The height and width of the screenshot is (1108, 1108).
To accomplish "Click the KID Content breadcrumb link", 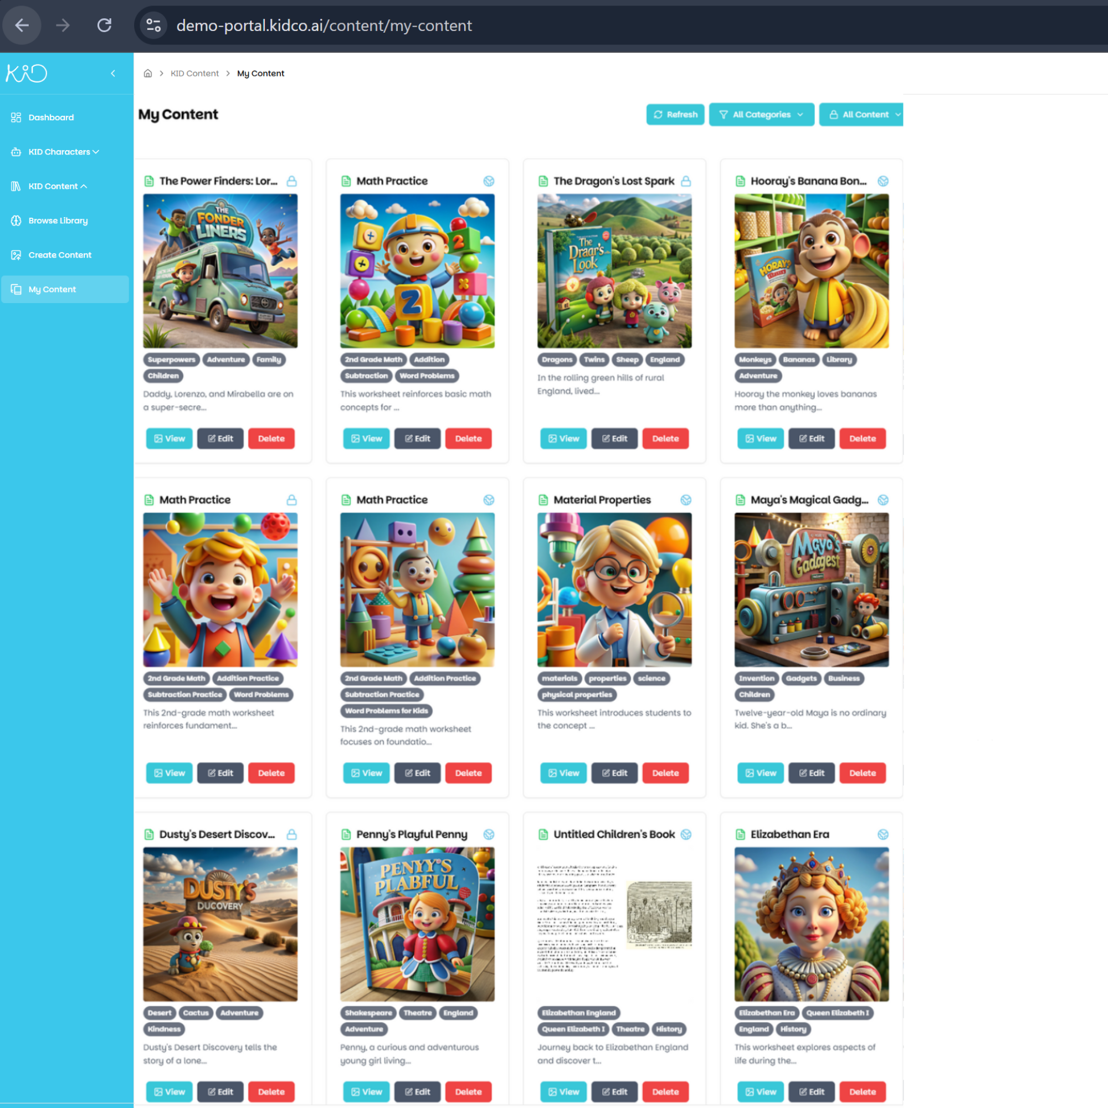I will pos(194,74).
